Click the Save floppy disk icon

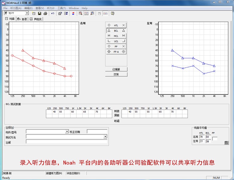tap(39, 13)
